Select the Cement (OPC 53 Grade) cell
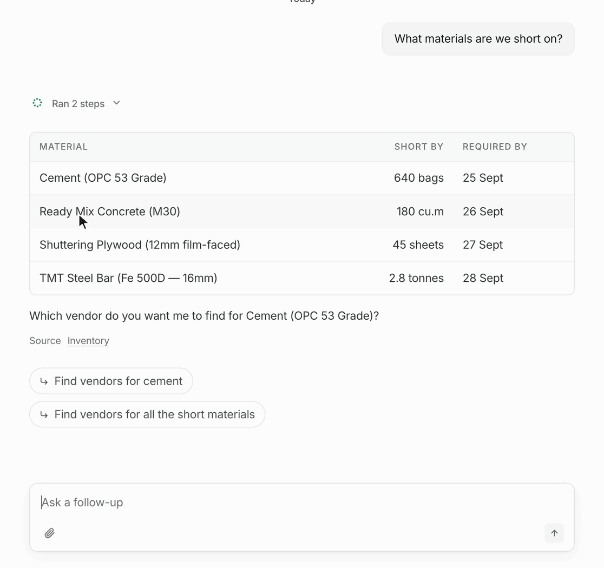 tap(103, 178)
